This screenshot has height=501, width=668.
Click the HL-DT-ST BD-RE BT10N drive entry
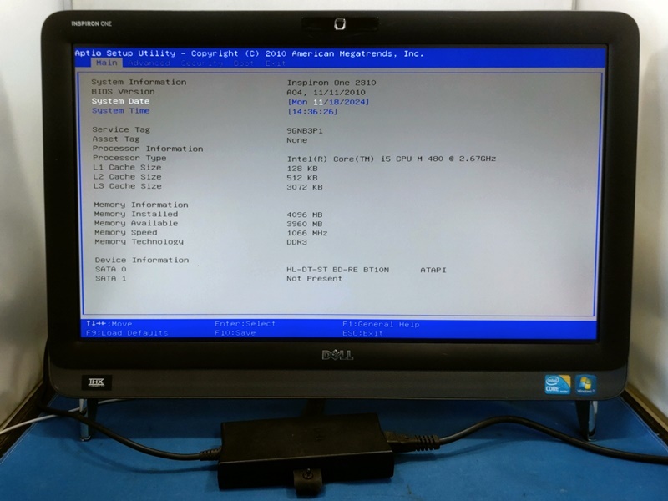pyautogui.click(x=338, y=270)
